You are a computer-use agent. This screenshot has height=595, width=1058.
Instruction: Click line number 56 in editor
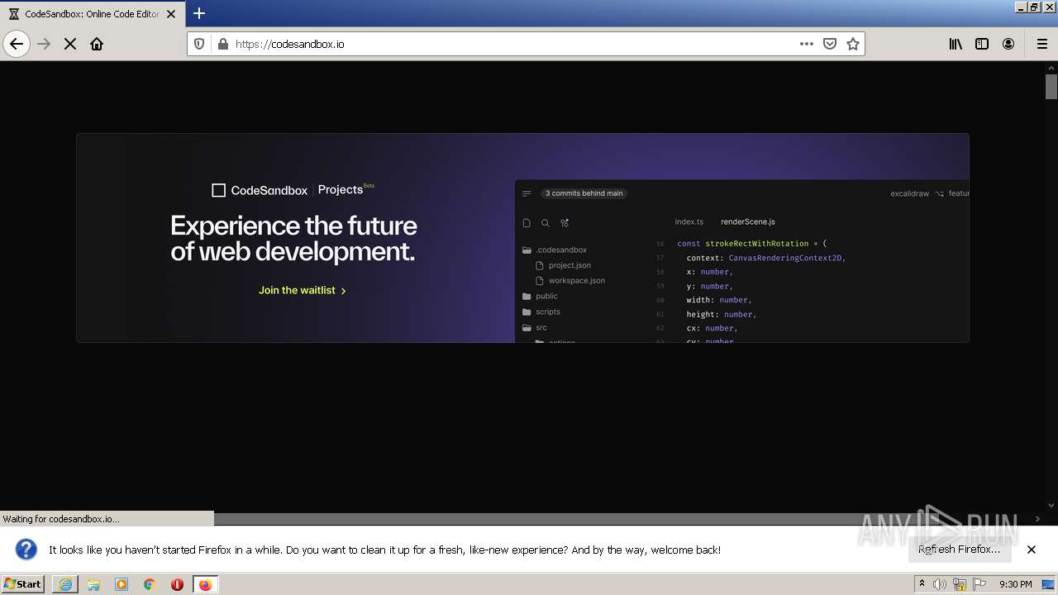[660, 244]
